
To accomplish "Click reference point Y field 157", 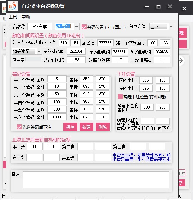I will 75,43.
